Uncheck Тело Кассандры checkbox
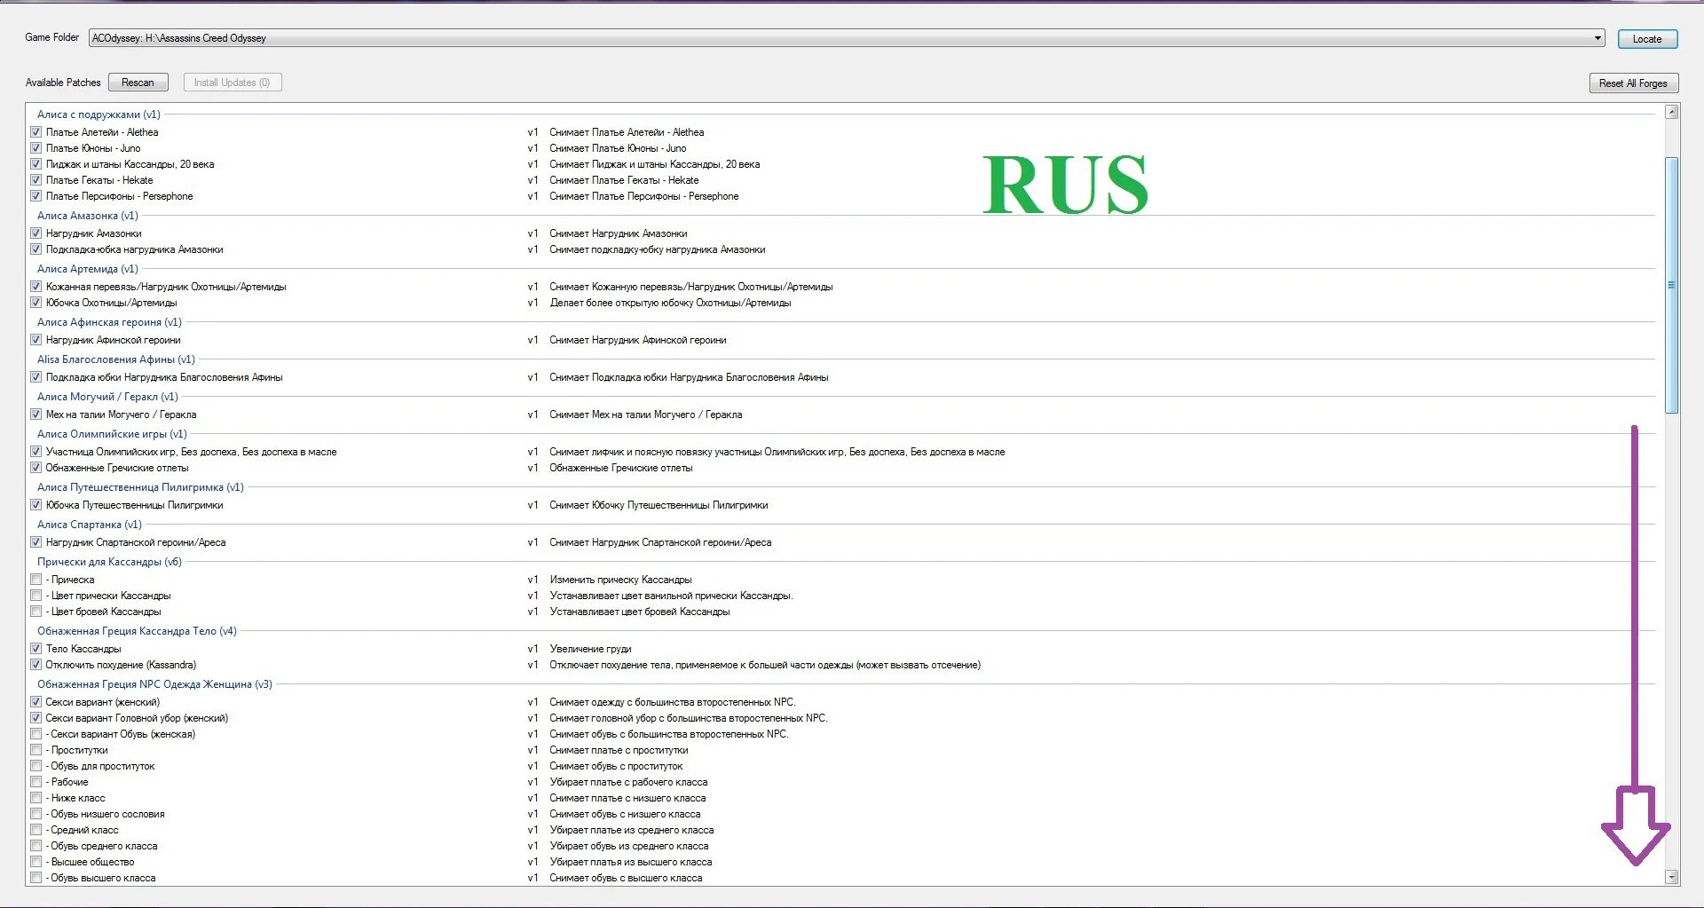The width and height of the screenshot is (1704, 908). tap(36, 649)
